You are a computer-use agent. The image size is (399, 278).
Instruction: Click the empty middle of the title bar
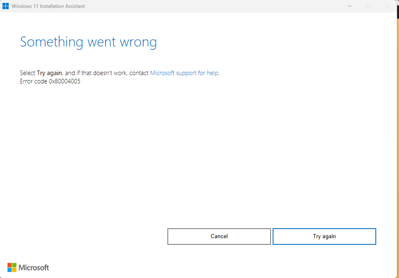click(x=207, y=6)
